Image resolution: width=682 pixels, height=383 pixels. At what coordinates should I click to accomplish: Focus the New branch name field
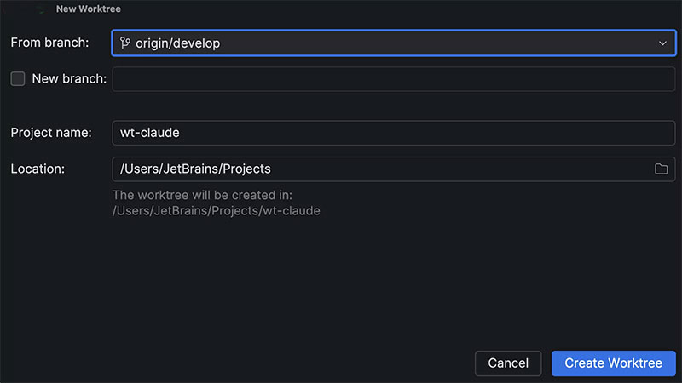pos(393,79)
